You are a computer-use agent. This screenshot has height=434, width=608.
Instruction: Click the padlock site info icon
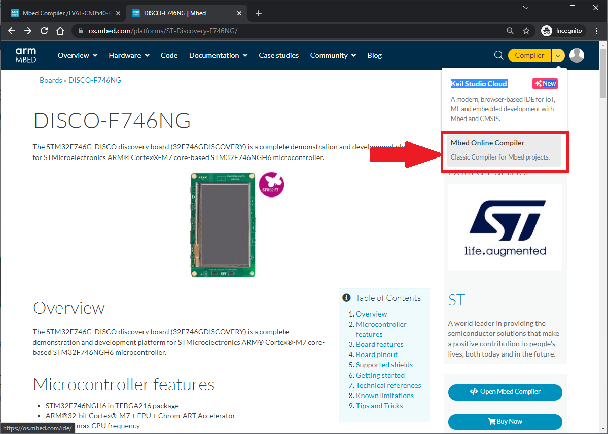(x=80, y=31)
